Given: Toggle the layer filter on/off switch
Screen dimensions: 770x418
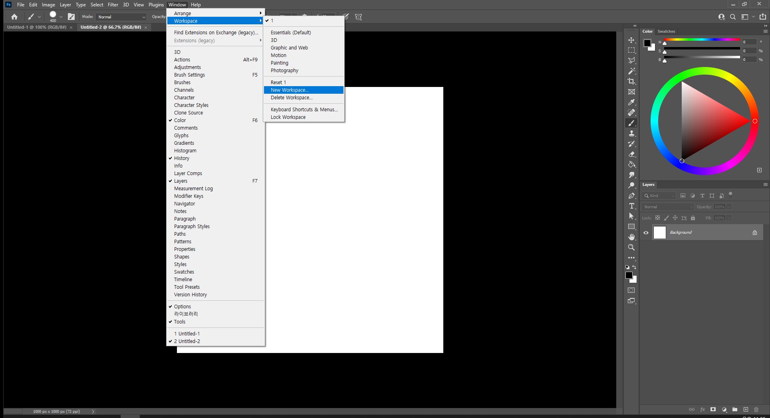Looking at the screenshot, I should (730, 194).
